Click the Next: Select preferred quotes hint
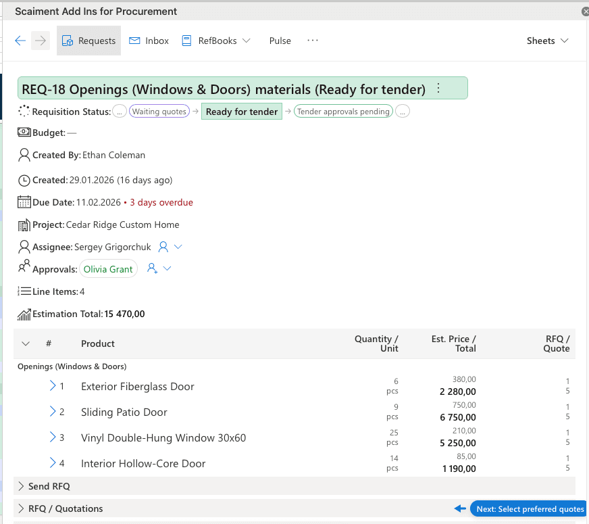This screenshot has height=524, width=589. [530, 509]
